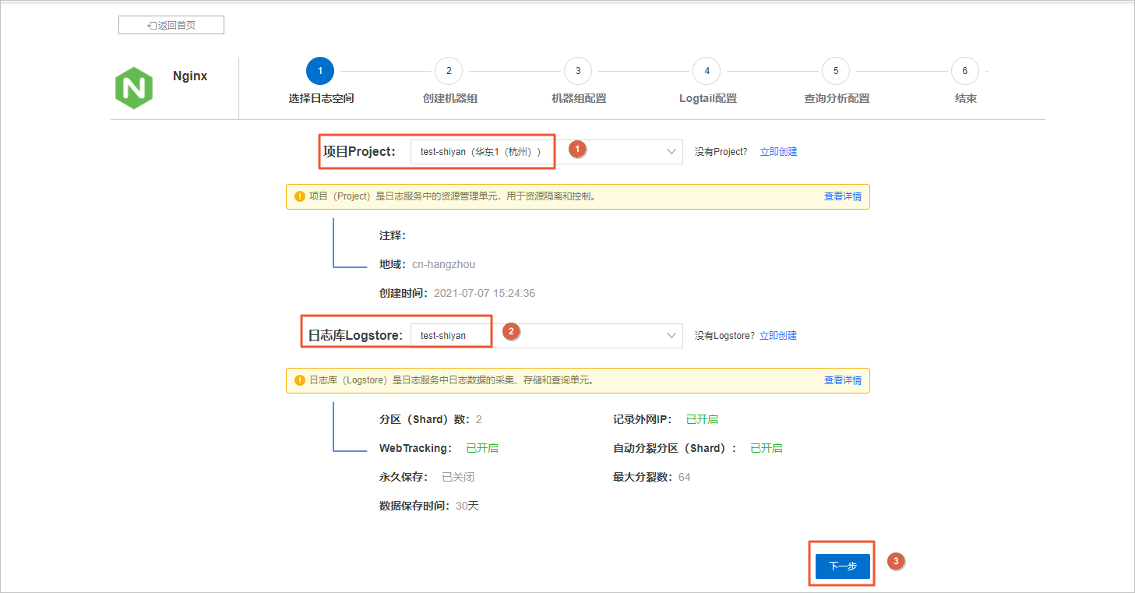Click the 返回首页 back button
The width and height of the screenshot is (1135, 593).
[171, 25]
